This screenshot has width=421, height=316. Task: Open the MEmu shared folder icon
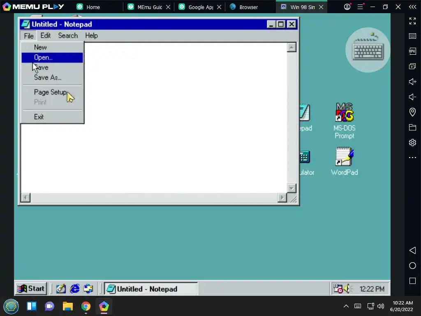point(412,128)
